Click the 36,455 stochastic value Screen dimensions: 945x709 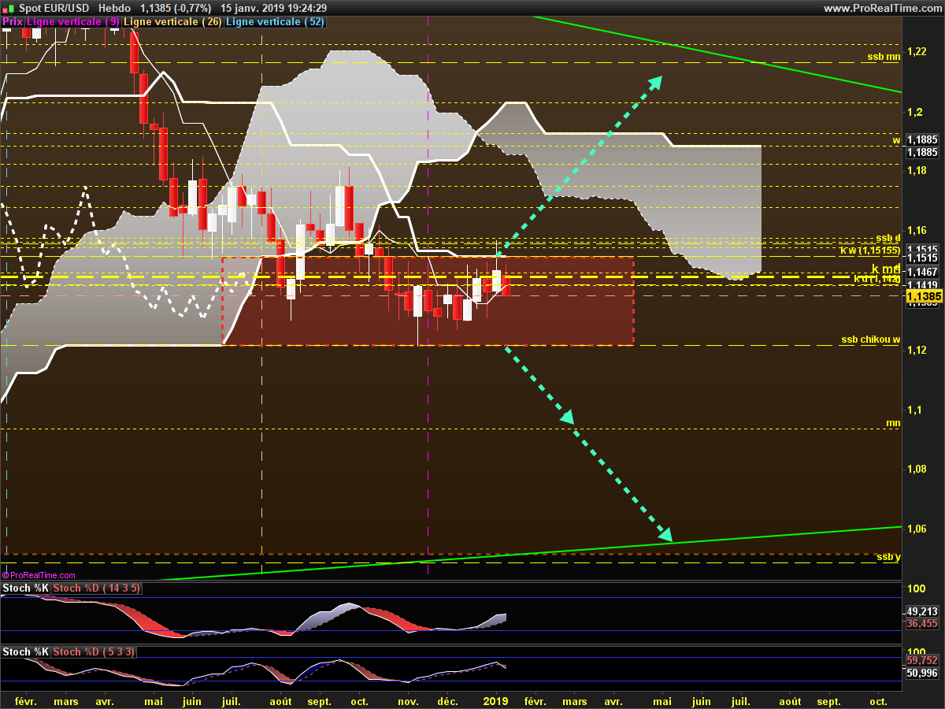tap(922, 623)
